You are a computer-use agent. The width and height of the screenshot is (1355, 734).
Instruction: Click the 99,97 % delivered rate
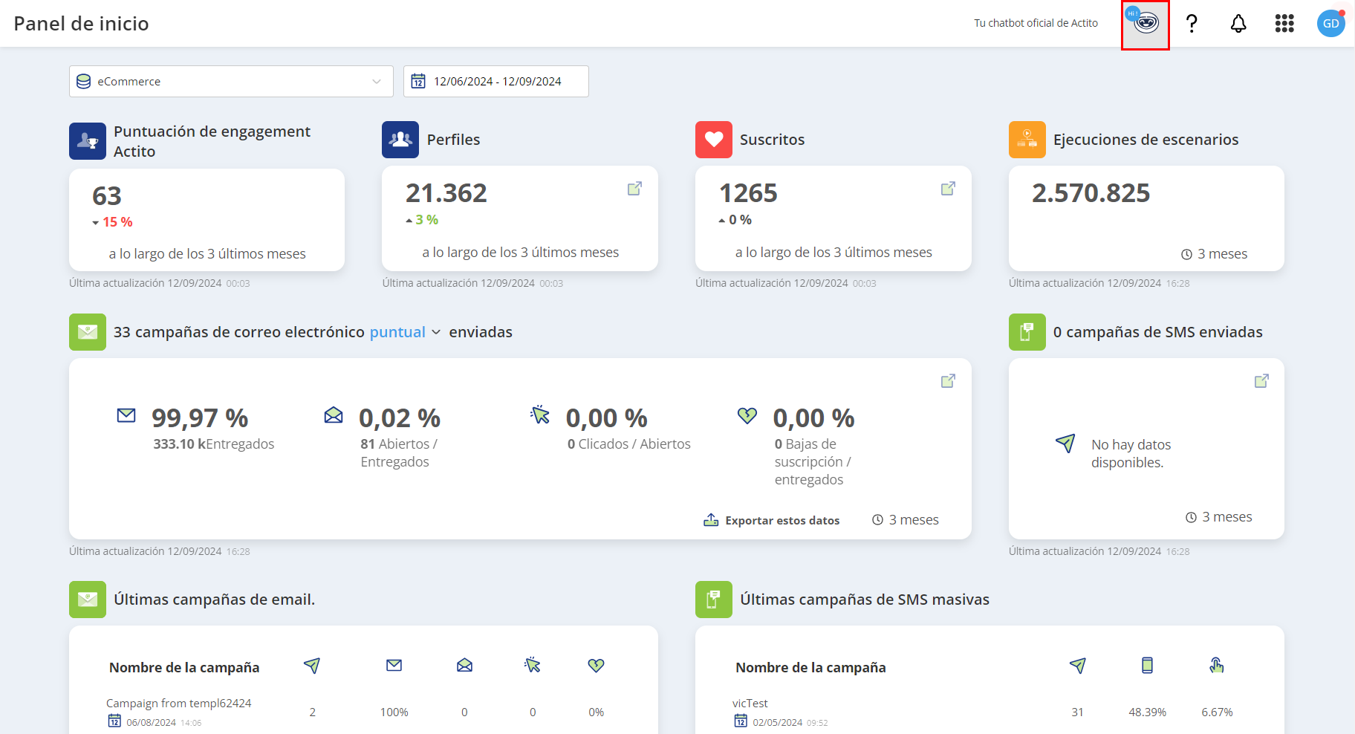pos(200,418)
